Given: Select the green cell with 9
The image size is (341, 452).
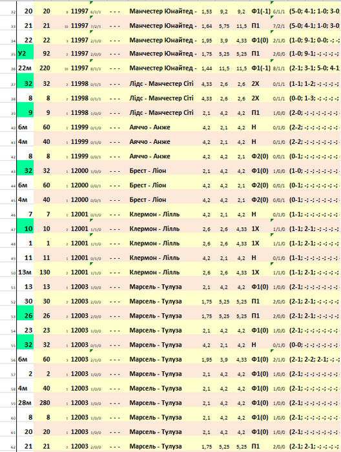Looking at the screenshot, I should [25, 110].
